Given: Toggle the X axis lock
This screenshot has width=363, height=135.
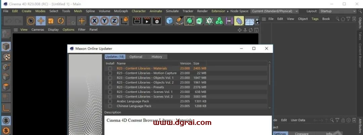Looking at the screenshot, I should click(94, 21).
